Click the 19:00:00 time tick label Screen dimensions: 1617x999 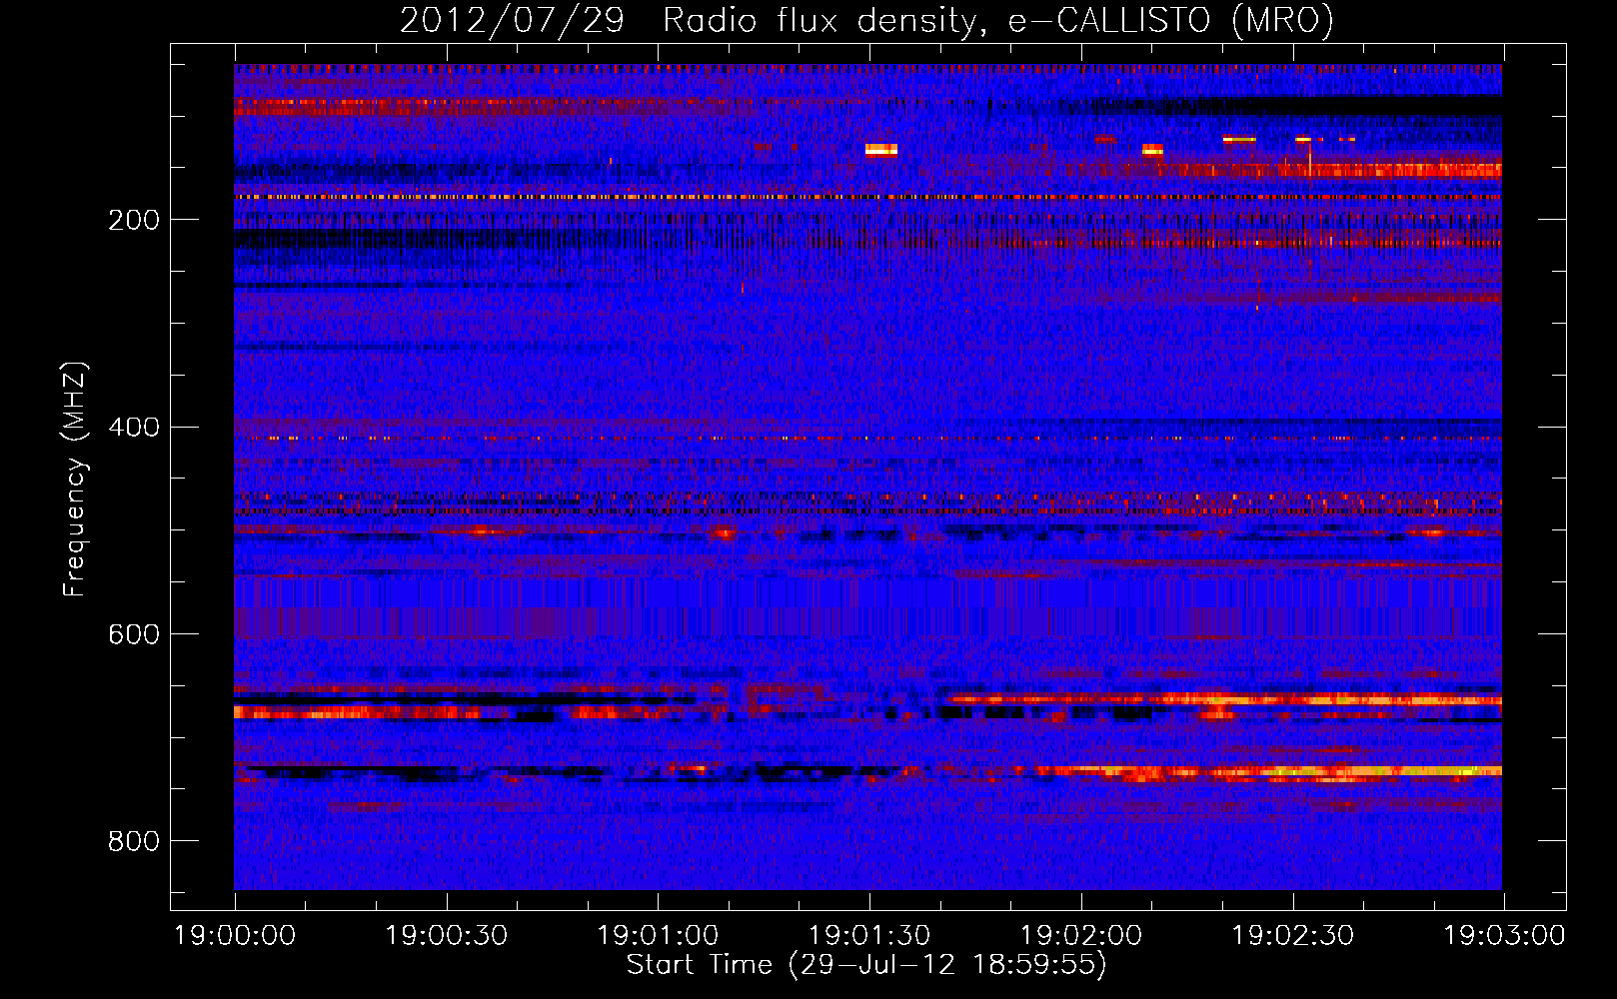(x=235, y=936)
